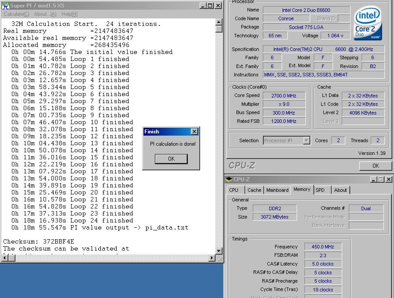Image resolution: width=394 pixels, height=298 pixels.
Task: Click the Code Name field Conroe
Action: click(x=286, y=18)
